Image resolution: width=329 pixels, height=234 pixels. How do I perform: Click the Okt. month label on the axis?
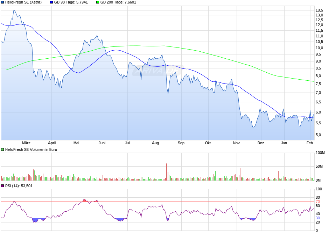pos(208,143)
